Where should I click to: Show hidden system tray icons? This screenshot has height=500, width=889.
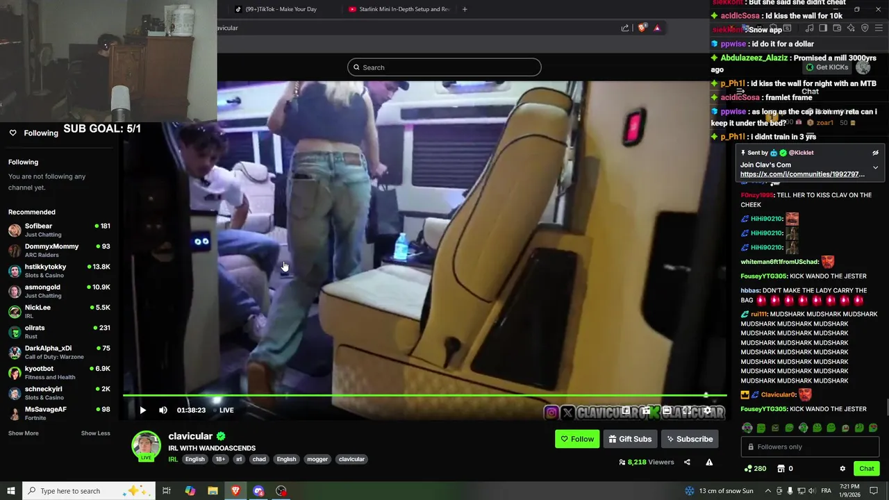pyautogui.click(x=768, y=491)
